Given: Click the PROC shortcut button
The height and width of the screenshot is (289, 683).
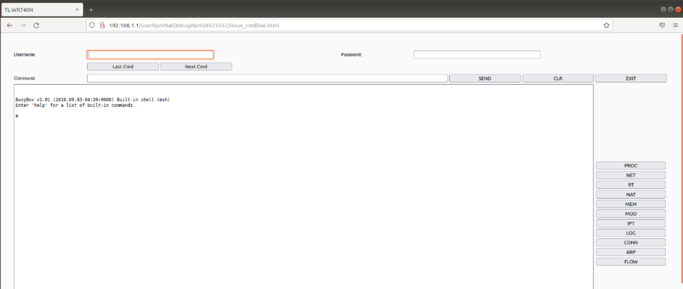Looking at the screenshot, I should pos(631,166).
